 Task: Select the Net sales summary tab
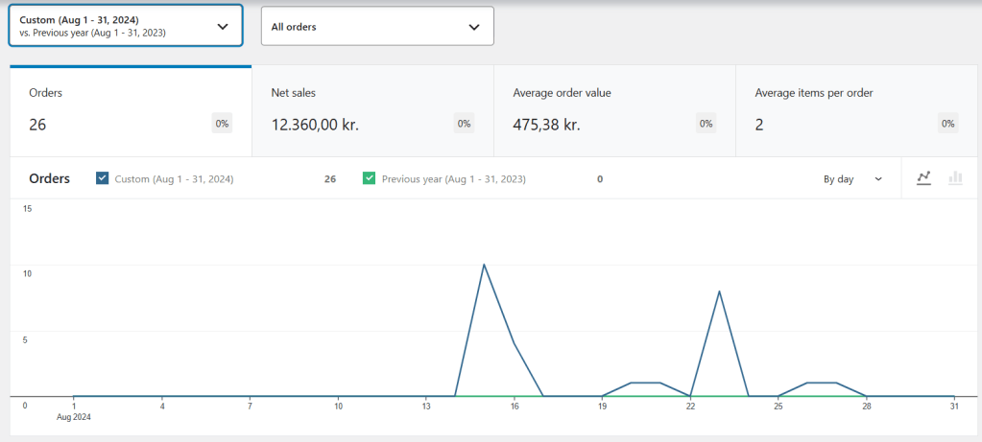[372, 111]
